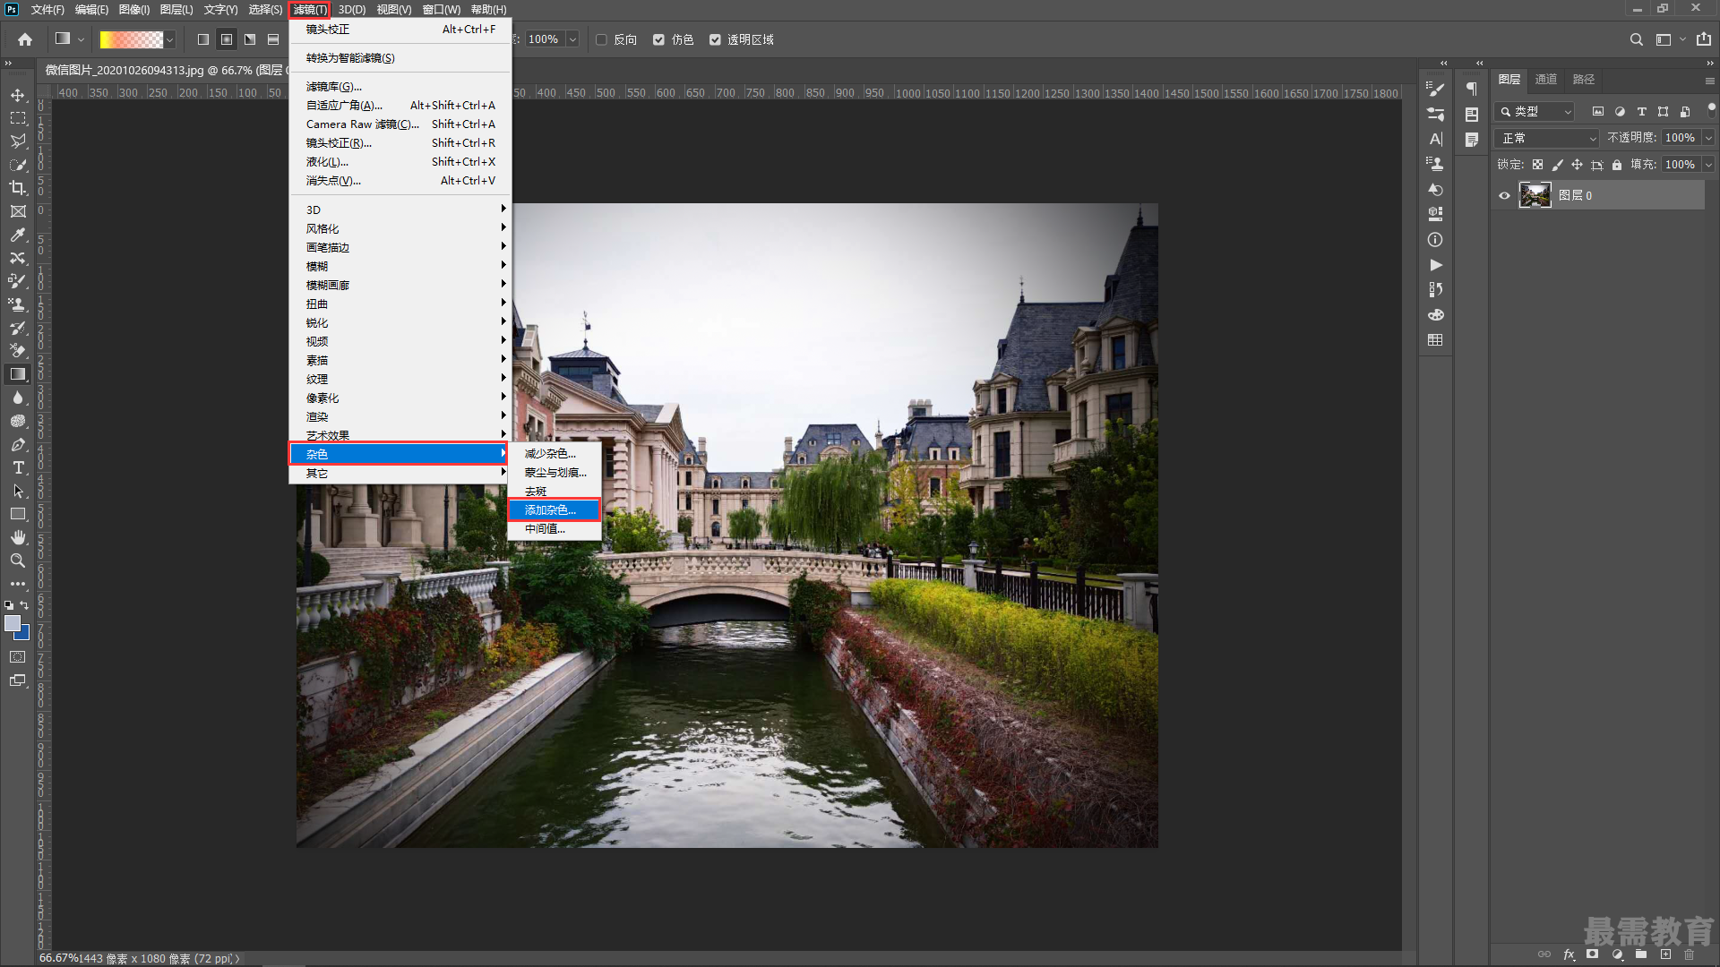Screen dimensions: 1720x967
Task: Toggle the 仿色 checkbox
Action: tap(659, 39)
